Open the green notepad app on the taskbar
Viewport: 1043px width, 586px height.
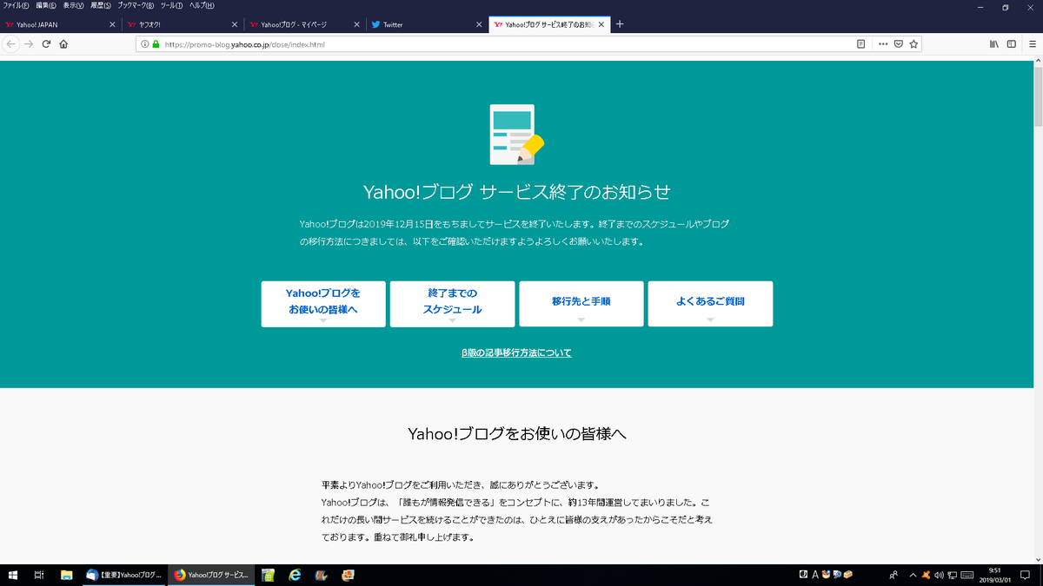[x=269, y=575]
